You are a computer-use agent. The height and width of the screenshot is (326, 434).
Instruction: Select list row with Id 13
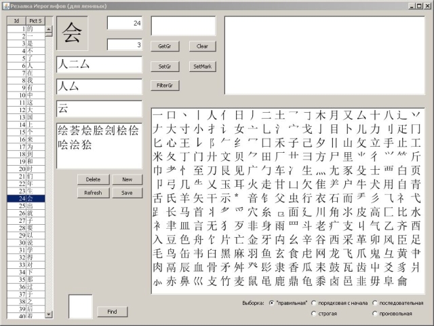tap(26, 117)
